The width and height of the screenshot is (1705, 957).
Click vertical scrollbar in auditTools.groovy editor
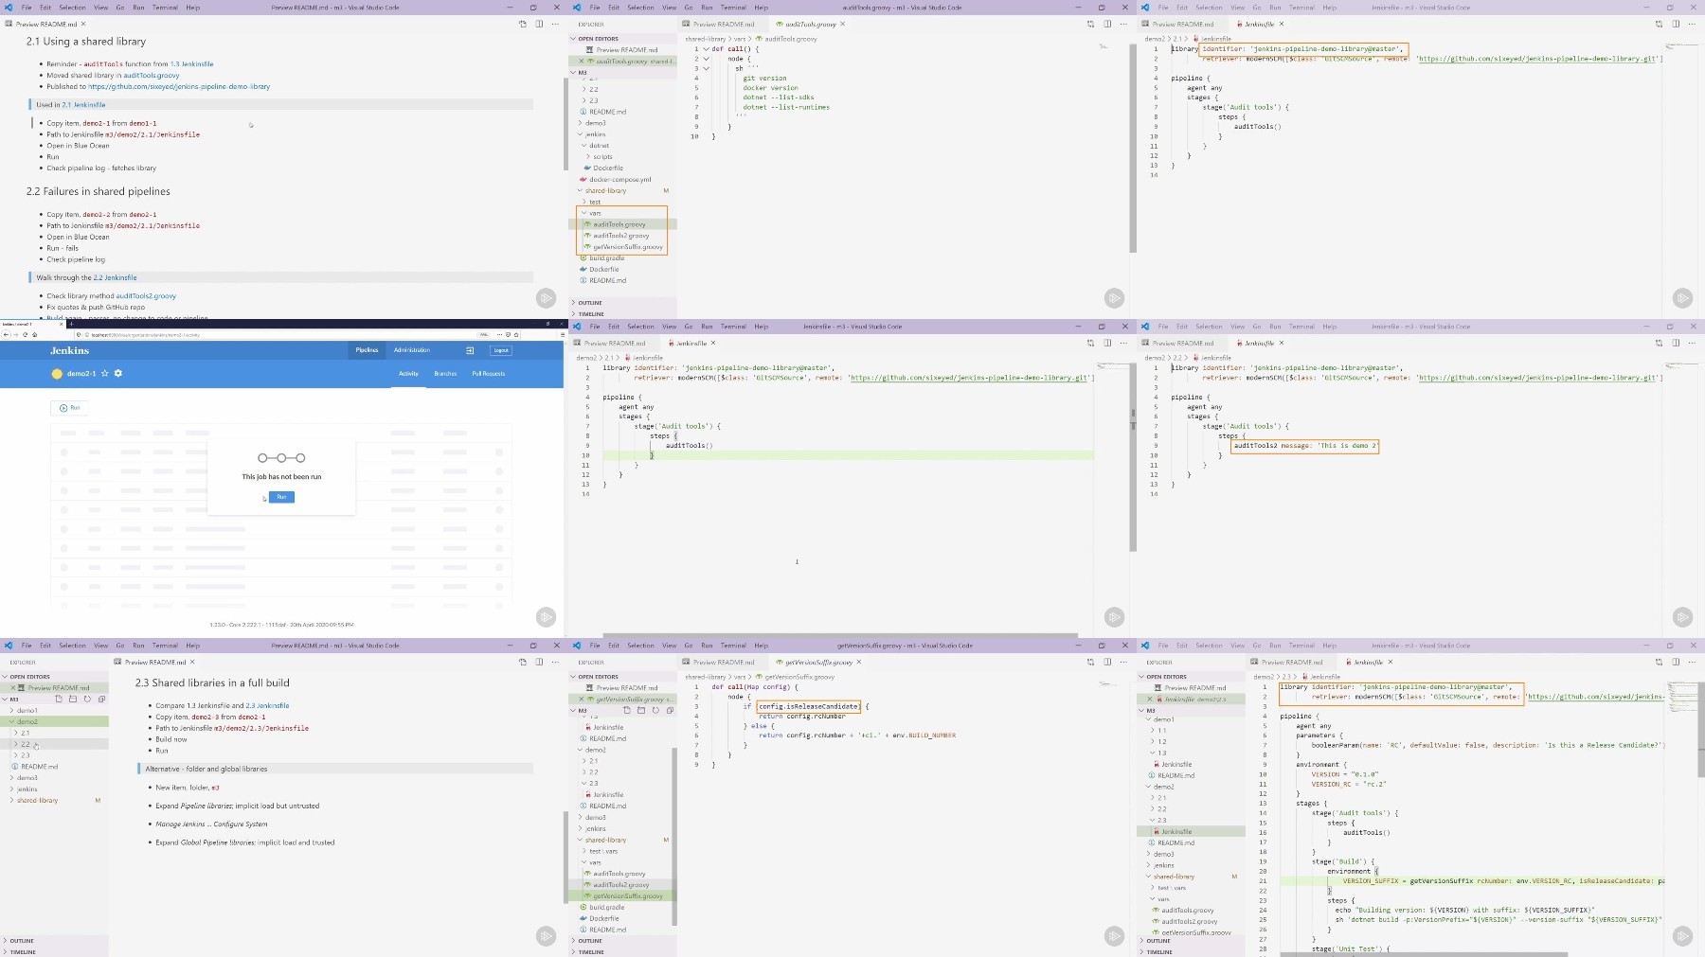pos(1132,149)
